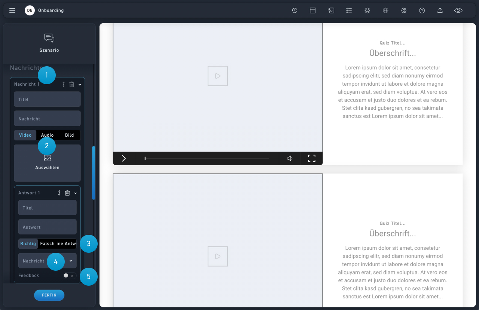
Task: Open the settings gear icon
Action: coord(404,10)
